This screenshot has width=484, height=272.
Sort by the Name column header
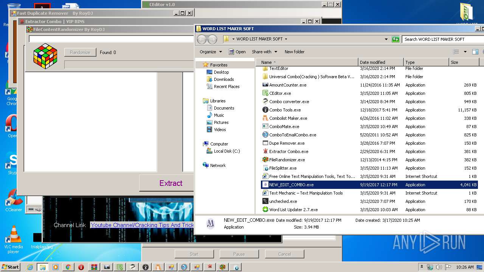click(307, 62)
